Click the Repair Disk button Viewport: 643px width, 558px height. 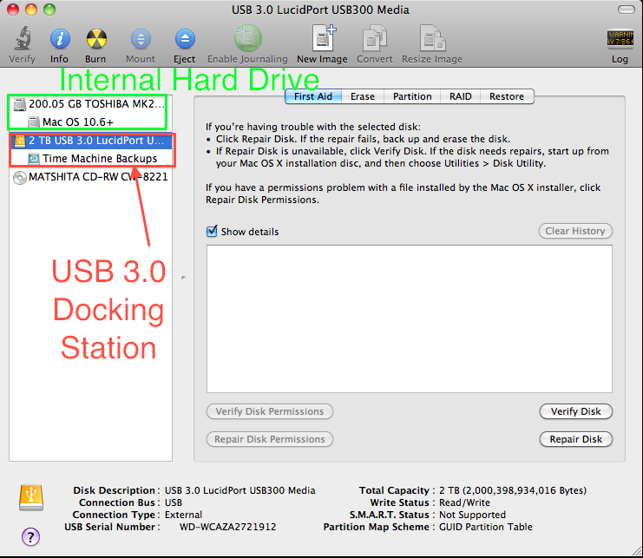point(575,439)
